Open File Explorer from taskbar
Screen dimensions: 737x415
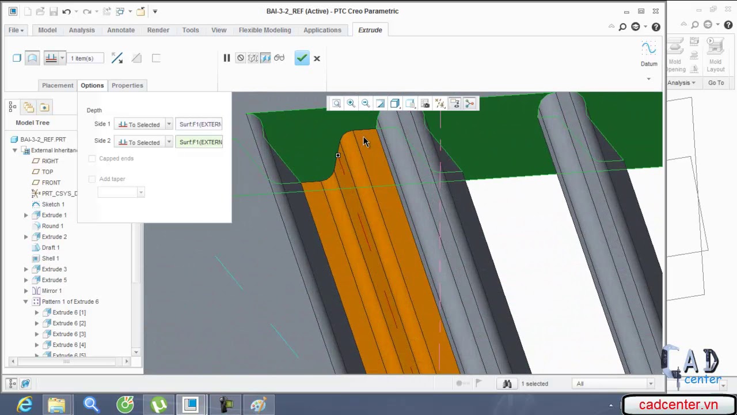pos(56,405)
